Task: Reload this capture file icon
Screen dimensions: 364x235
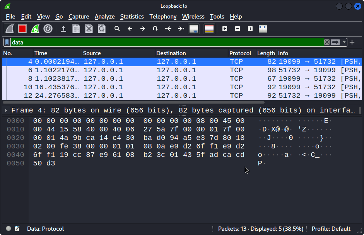Action: coord(102,29)
